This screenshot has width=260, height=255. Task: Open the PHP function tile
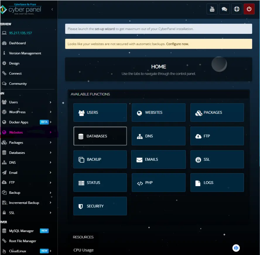158,183
